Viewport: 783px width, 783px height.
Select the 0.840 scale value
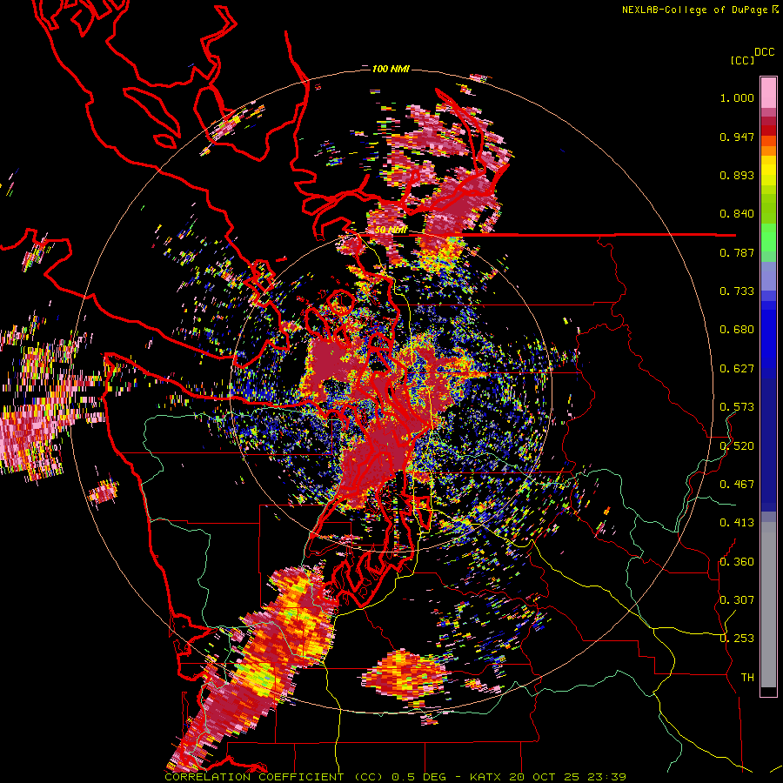737,214
